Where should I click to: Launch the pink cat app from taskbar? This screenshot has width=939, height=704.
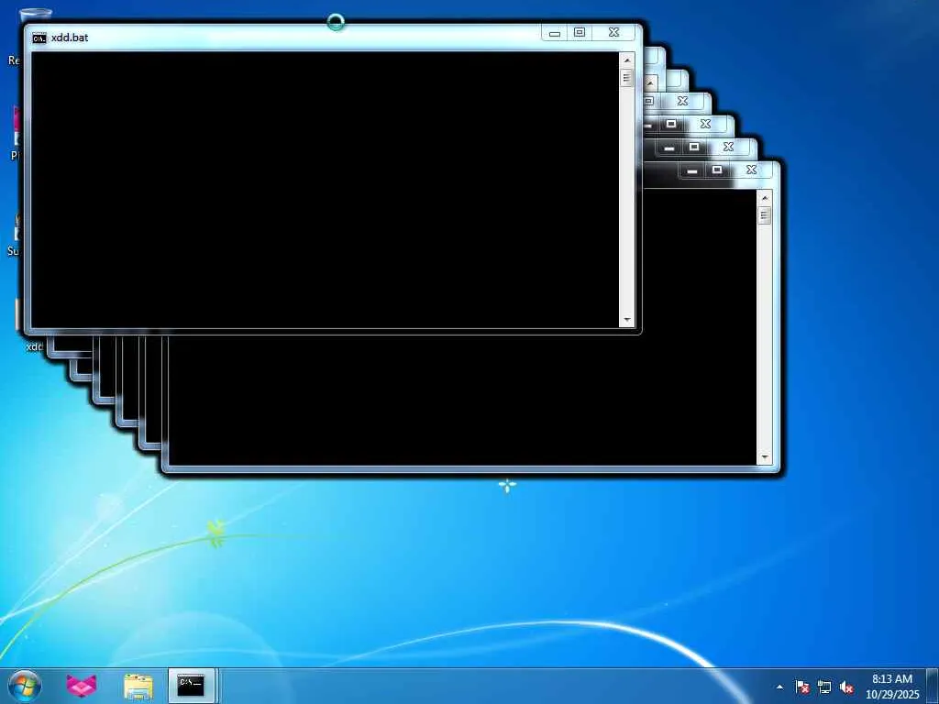click(82, 686)
